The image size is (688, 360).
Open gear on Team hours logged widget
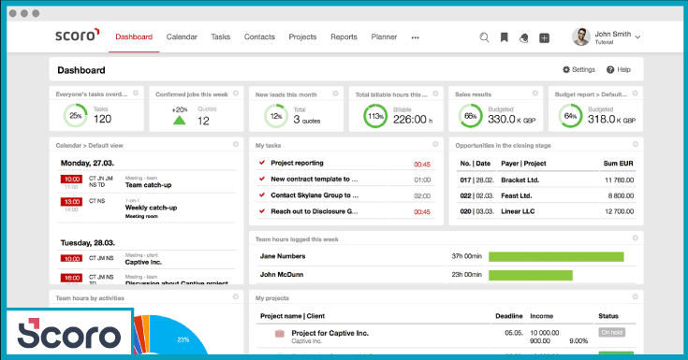[635, 238]
